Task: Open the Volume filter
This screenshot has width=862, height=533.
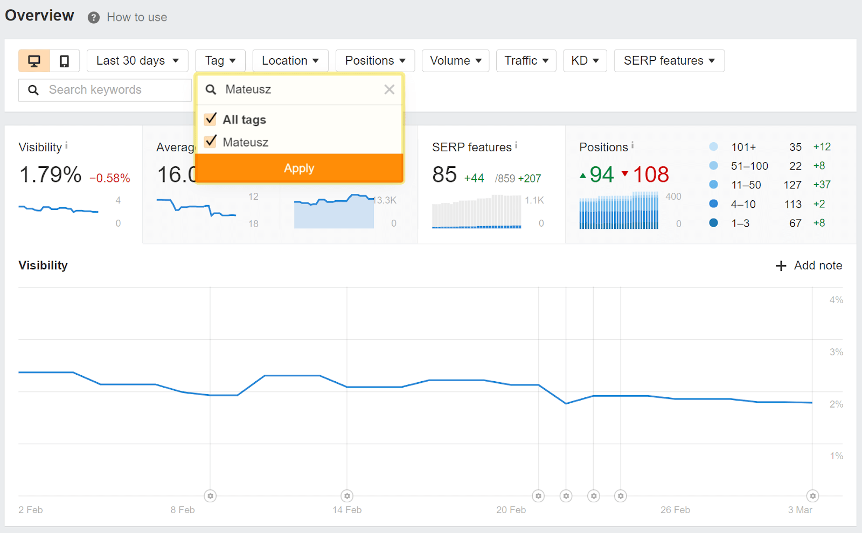Action: [x=455, y=60]
